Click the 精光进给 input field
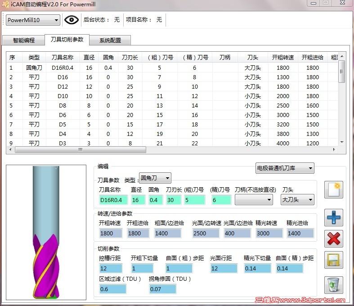The image size is (354, 306). click(300, 233)
